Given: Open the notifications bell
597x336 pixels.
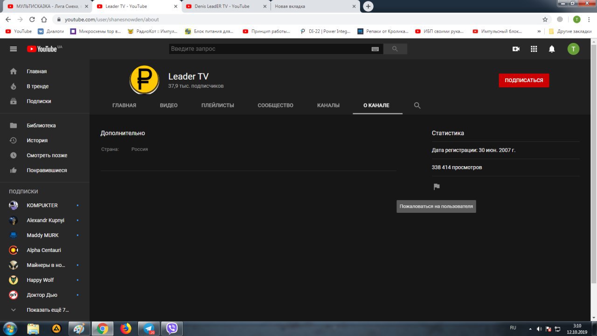Looking at the screenshot, I should pos(552,49).
